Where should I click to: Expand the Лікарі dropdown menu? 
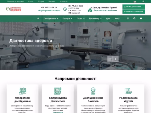pyautogui.click(x=81, y=19)
